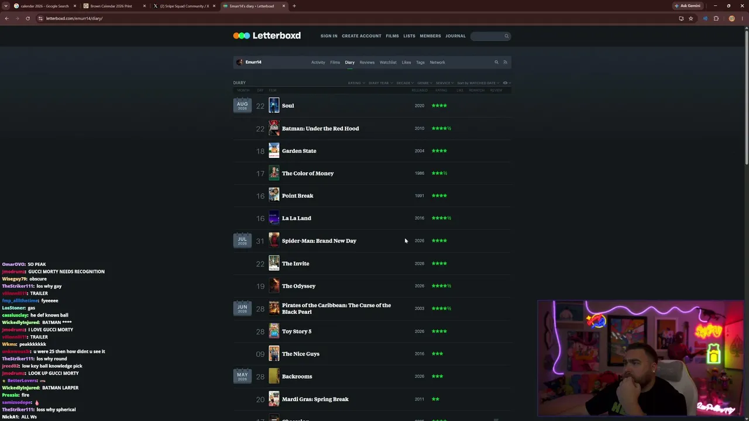Viewport: 749px width, 421px height.
Task: Open Chrome three-dot menu
Action: click(x=743, y=18)
